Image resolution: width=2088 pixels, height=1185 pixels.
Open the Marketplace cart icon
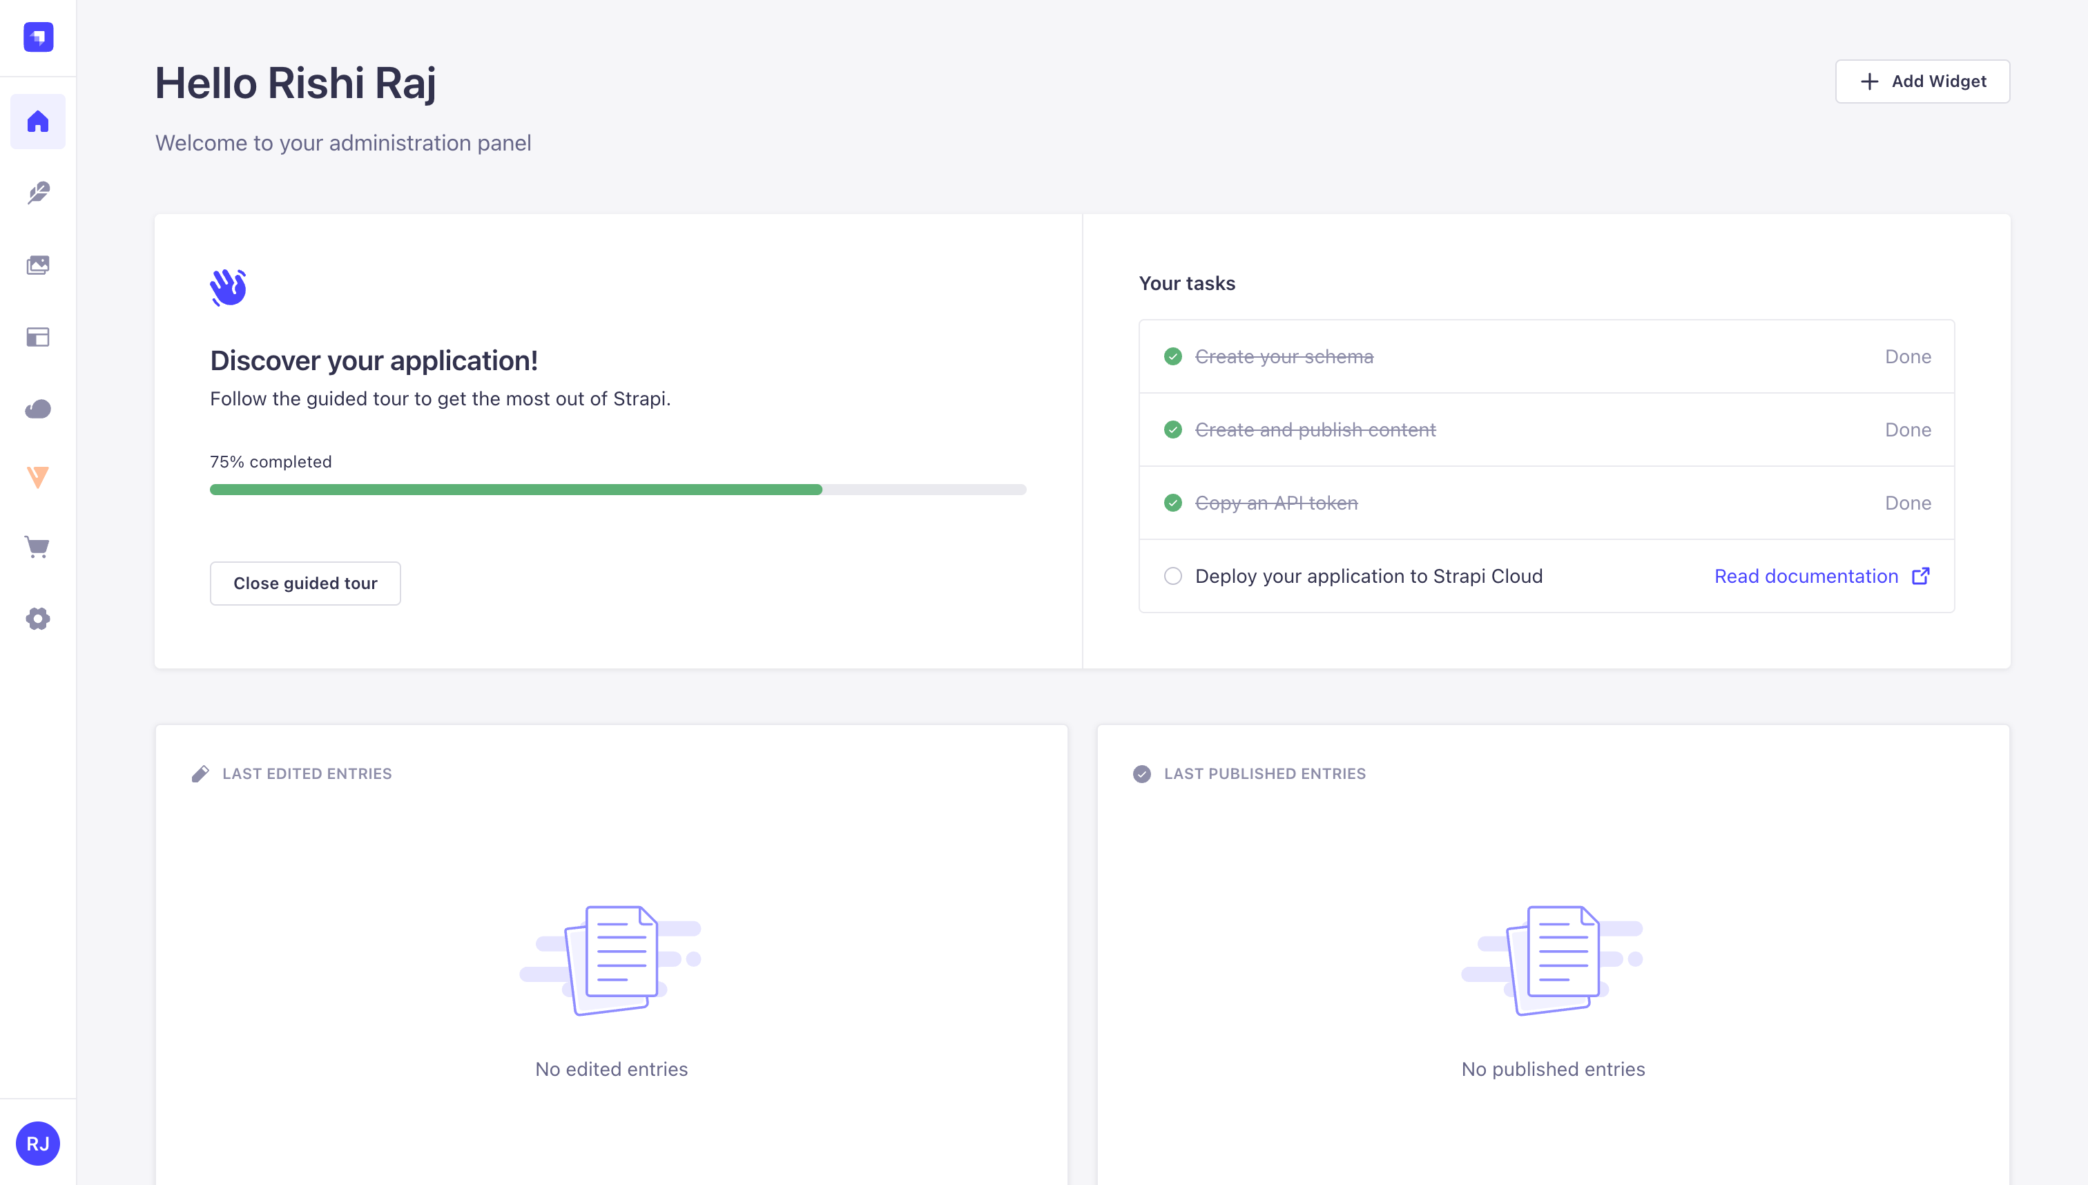[38, 546]
